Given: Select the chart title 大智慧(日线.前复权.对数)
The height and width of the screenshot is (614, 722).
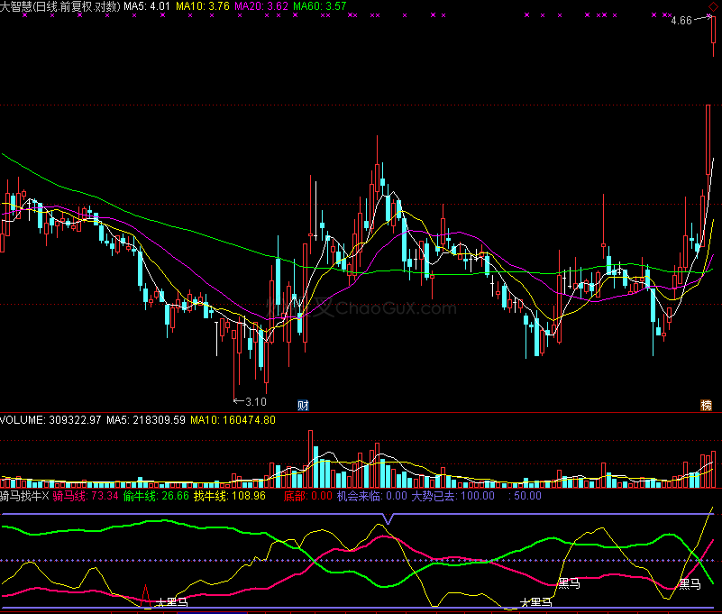Looking at the screenshot, I should coord(60,6).
